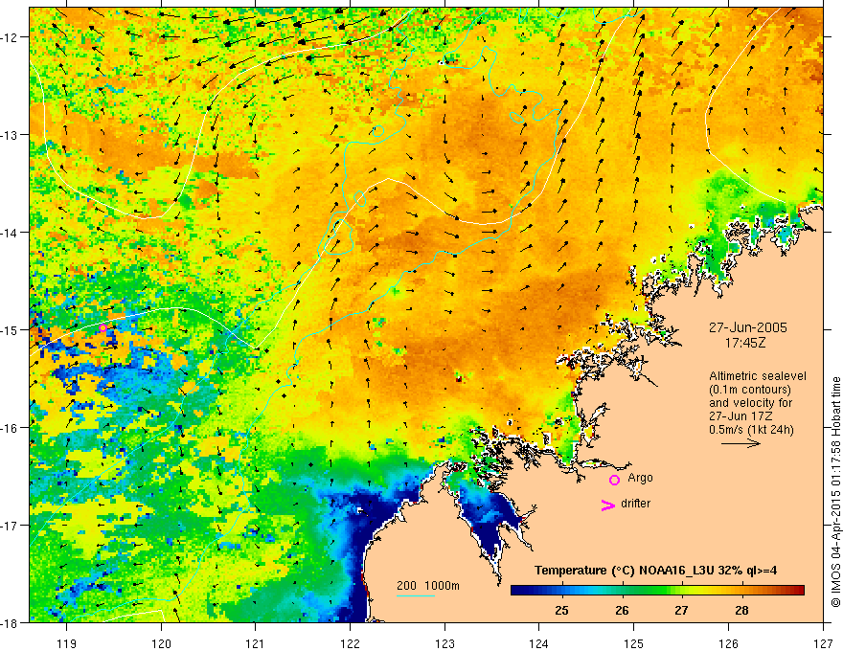Click longitude axis label 124
The image size is (843, 651).
539,643
